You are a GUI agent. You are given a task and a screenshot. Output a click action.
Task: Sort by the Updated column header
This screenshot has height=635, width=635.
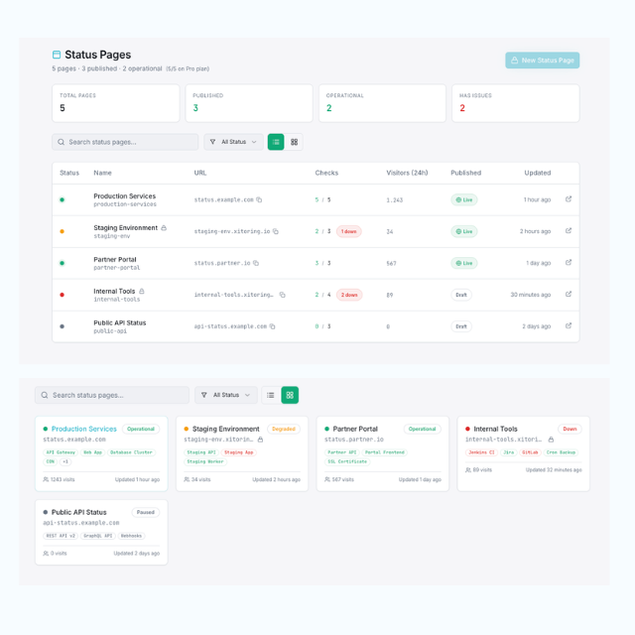pyautogui.click(x=538, y=173)
